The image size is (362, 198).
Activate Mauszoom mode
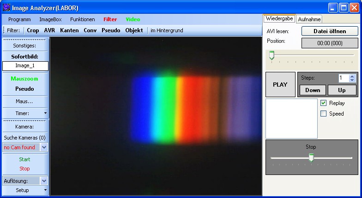point(25,79)
